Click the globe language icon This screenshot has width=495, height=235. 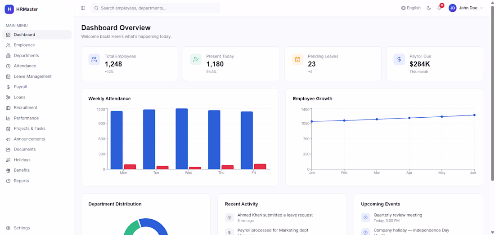pyautogui.click(x=403, y=8)
